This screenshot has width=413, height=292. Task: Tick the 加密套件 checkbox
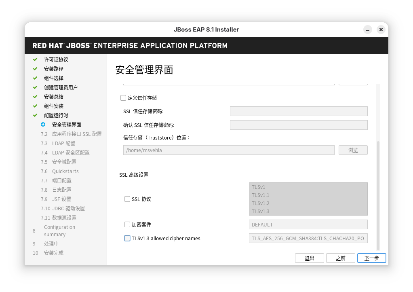127,224
